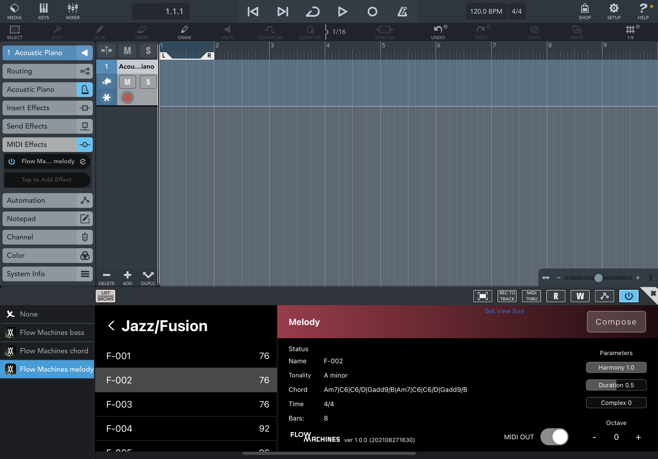The width and height of the screenshot is (658, 459).
Task: Start recording with the Record button
Action: click(372, 12)
